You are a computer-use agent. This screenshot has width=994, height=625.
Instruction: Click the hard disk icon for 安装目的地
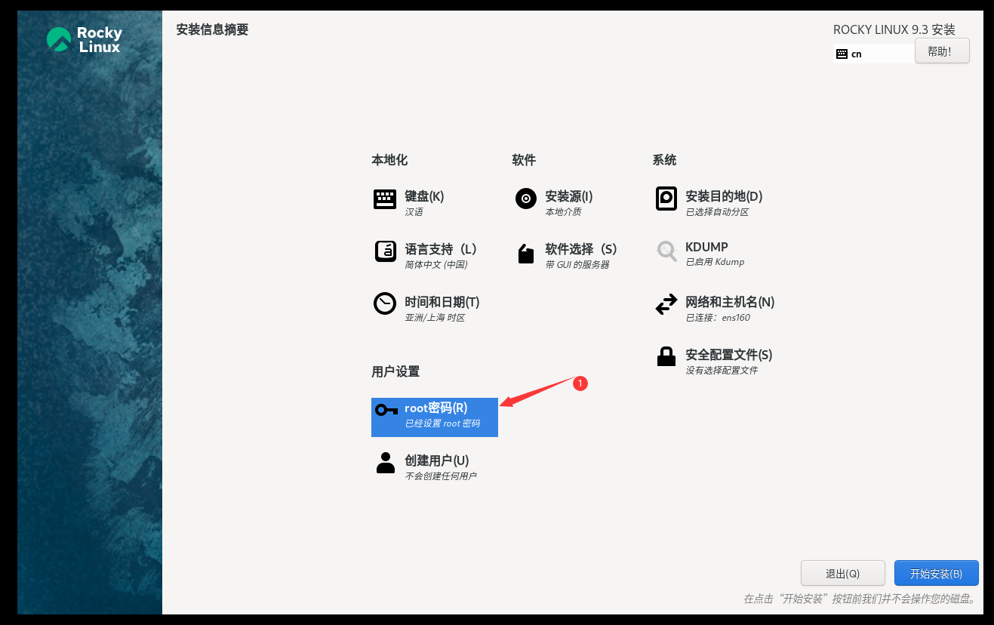[666, 199]
